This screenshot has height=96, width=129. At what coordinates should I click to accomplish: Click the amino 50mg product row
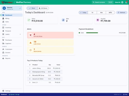pyautogui.click(x=45, y=68)
